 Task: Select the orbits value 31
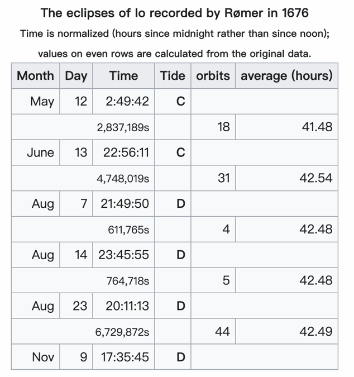click(x=223, y=178)
